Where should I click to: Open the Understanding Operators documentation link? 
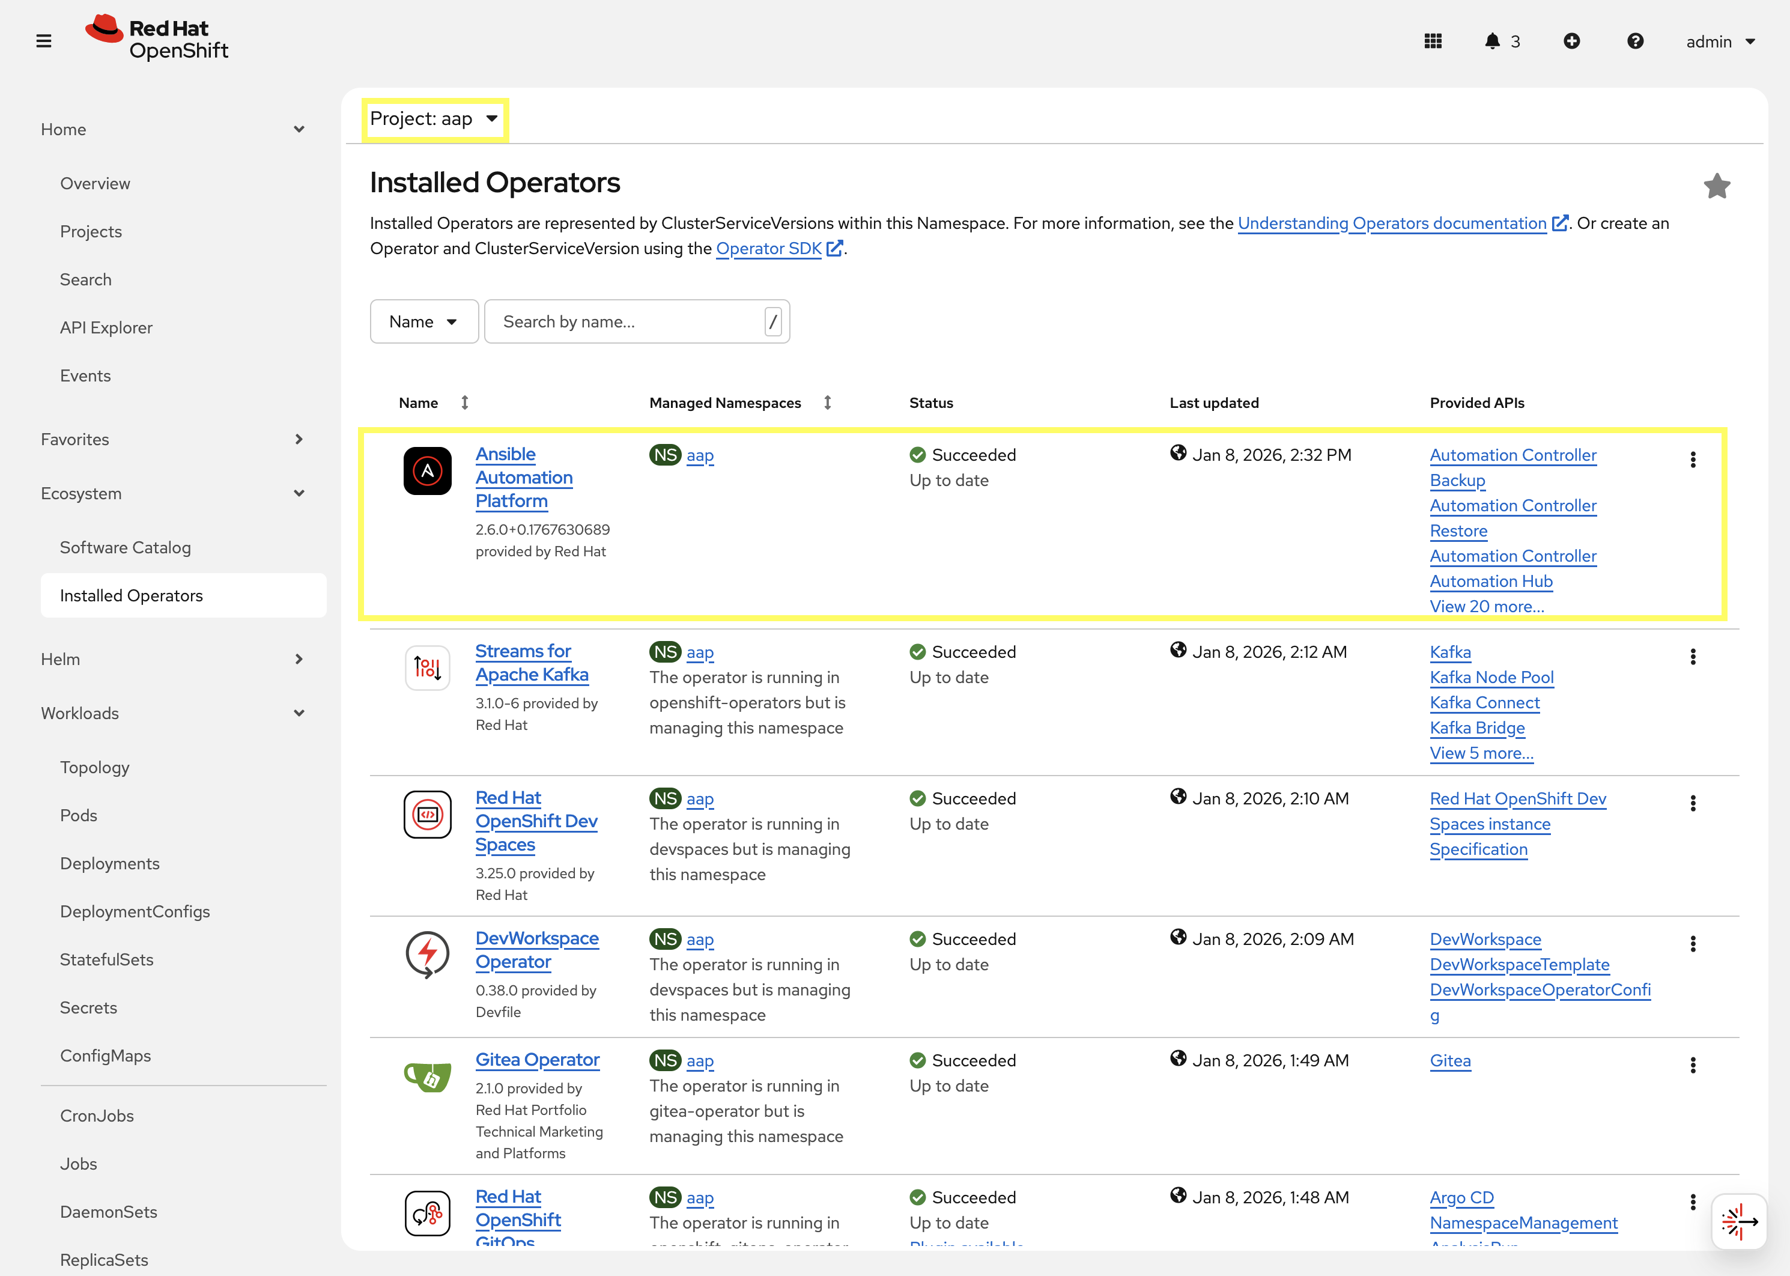click(x=1392, y=223)
